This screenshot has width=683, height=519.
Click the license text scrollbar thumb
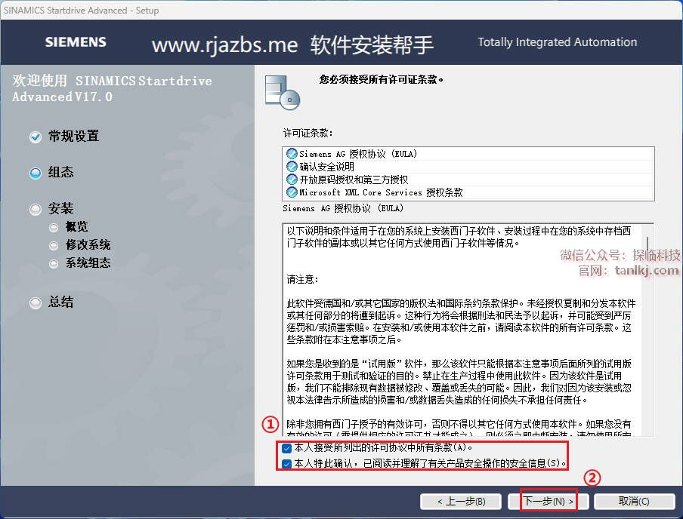click(647, 244)
